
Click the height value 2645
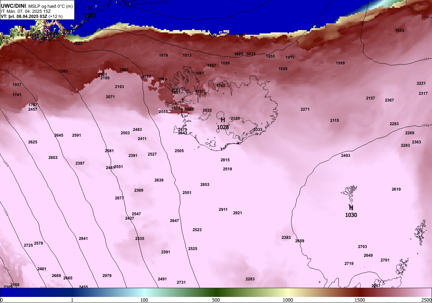click(59, 135)
